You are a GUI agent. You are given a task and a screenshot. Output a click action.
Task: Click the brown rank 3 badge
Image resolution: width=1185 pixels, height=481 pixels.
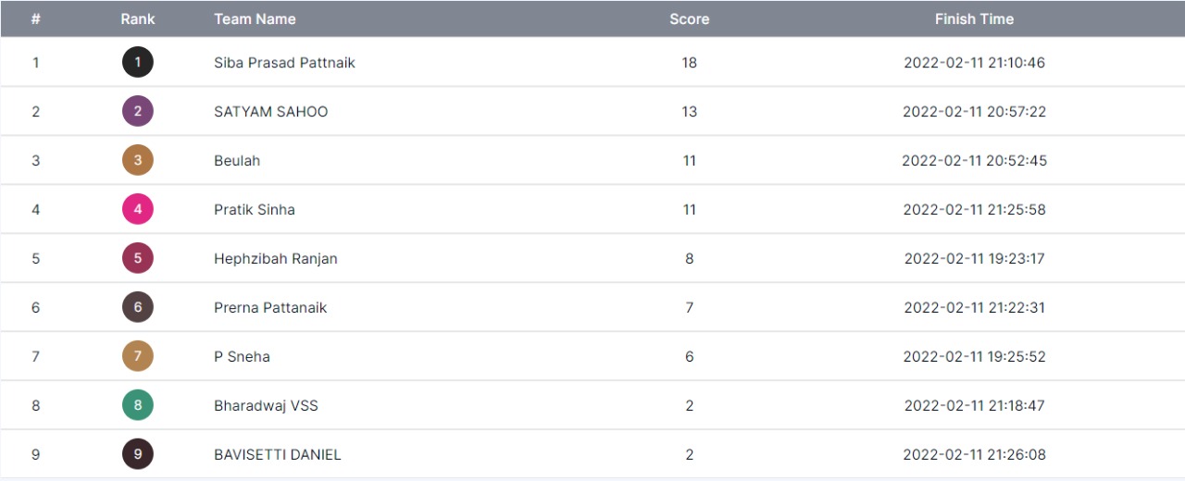pos(138,161)
